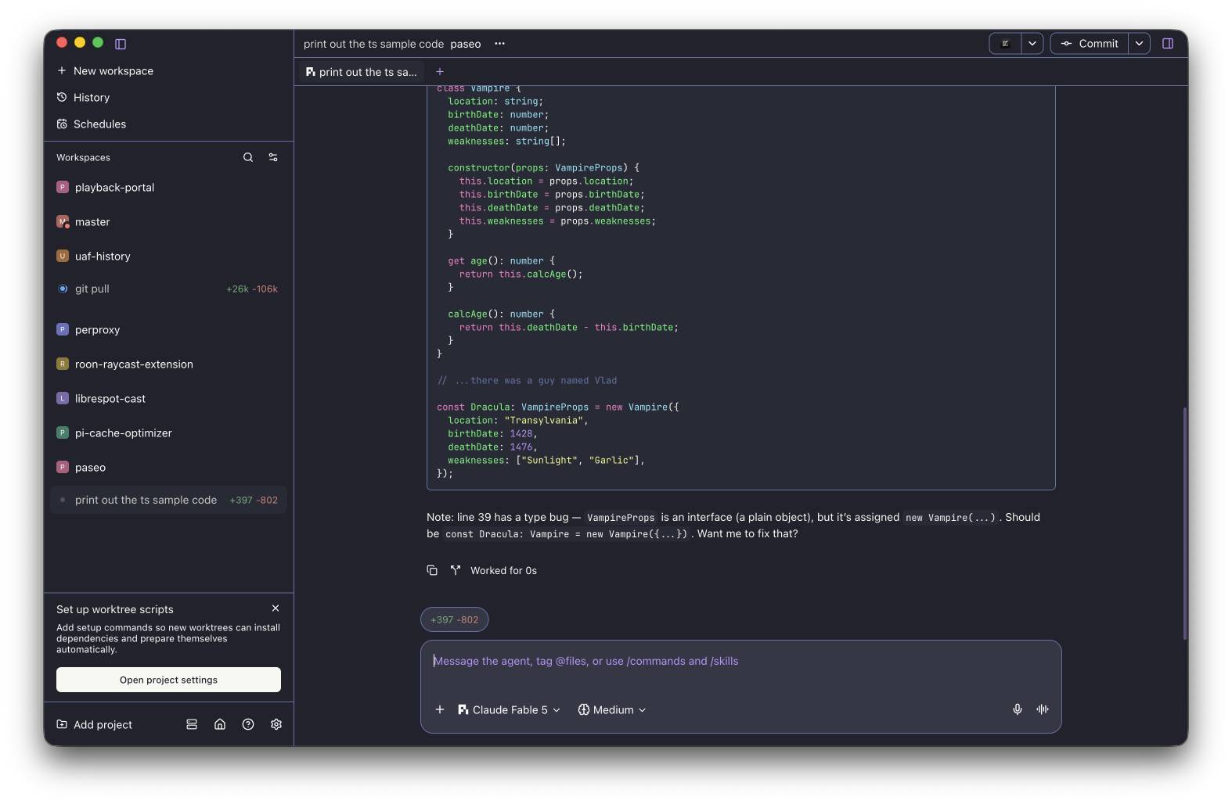The width and height of the screenshot is (1232, 804).
Task: Open the home icon in the sidebar footer
Action: 220,724
